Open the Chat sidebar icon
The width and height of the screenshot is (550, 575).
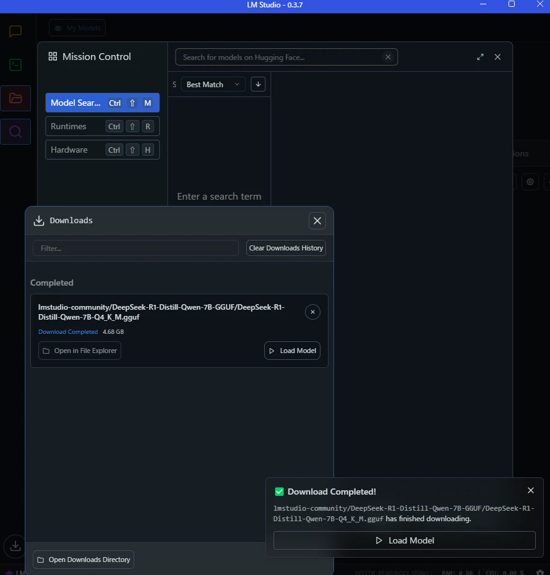15,31
